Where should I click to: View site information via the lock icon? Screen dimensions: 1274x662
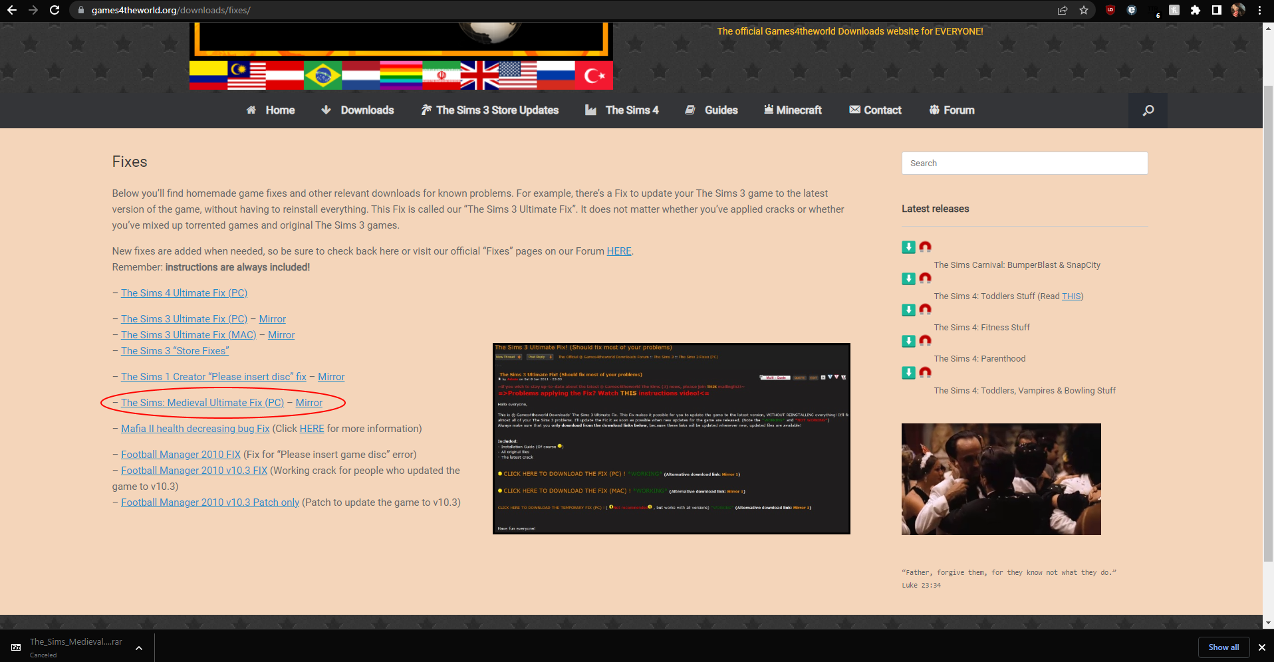pos(81,10)
